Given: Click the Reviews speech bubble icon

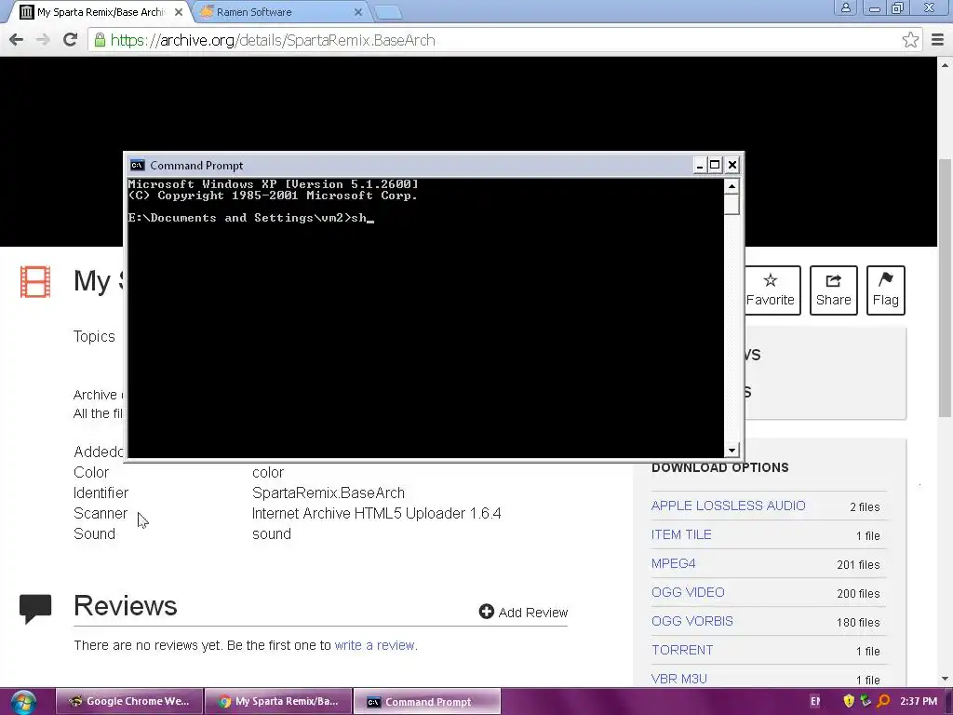Looking at the screenshot, I should tap(35, 609).
